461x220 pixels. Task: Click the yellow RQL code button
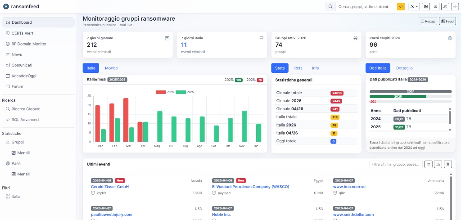pyautogui.click(x=401, y=7)
